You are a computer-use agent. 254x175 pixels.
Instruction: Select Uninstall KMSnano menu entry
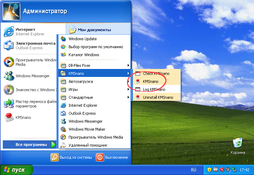coord(157,97)
